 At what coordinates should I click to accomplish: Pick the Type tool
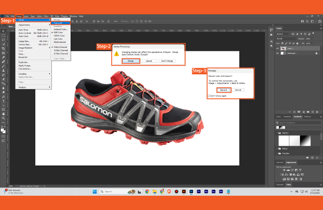[3, 101]
